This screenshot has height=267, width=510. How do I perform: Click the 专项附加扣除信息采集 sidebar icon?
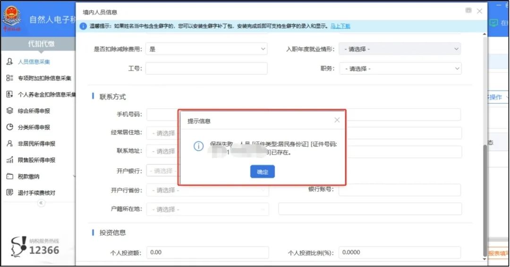(x=9, y=78)
